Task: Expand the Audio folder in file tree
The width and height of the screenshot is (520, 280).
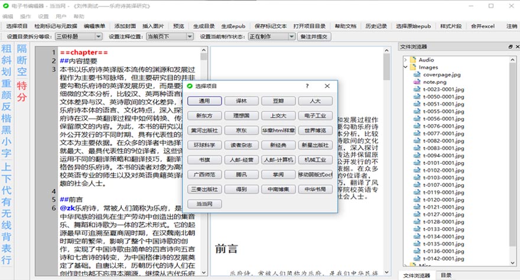Action: [x=405, y=60]
